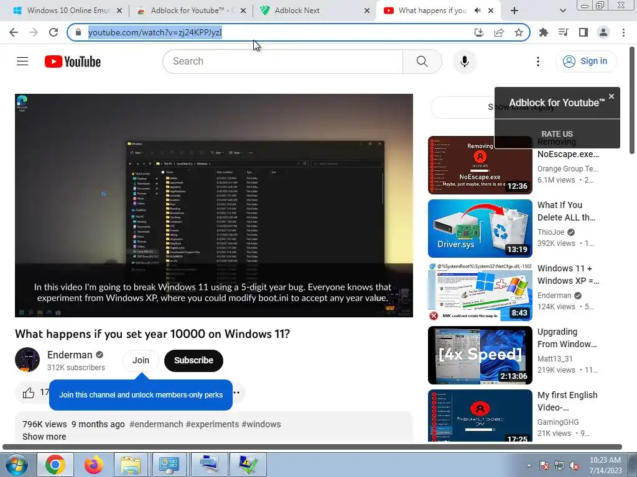
Task: Click the vertical page scrollbar
Action: coord(632,100)
